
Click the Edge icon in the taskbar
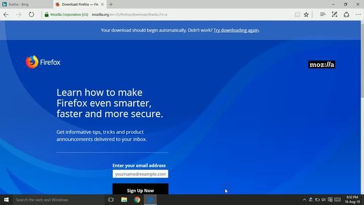click(150, 200)
